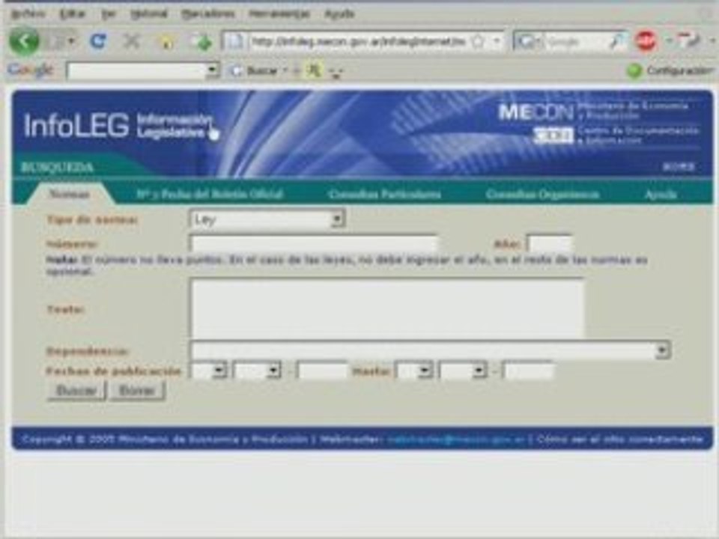Click the Borrar button
Viewport: 719px width, 539px height.
(x=136, y=391)
